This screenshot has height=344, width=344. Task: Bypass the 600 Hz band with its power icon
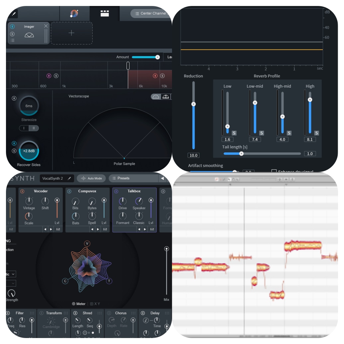pos(49,76)
